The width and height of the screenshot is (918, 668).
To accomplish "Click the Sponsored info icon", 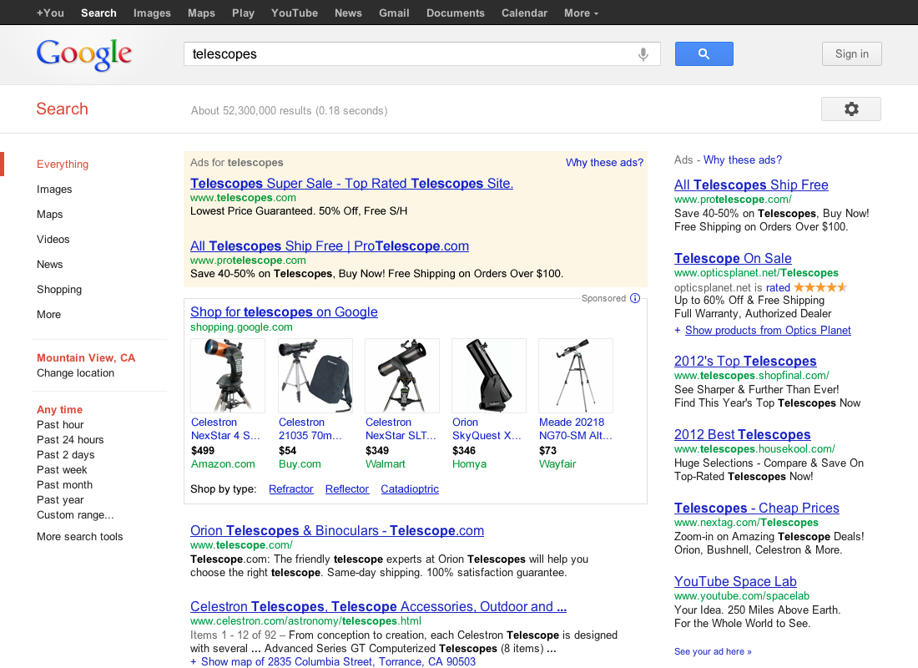I will [635, 298].
